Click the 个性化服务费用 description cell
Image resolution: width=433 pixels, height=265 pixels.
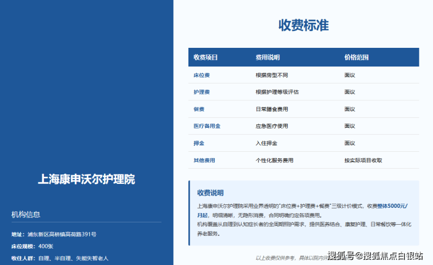point(274,161)
